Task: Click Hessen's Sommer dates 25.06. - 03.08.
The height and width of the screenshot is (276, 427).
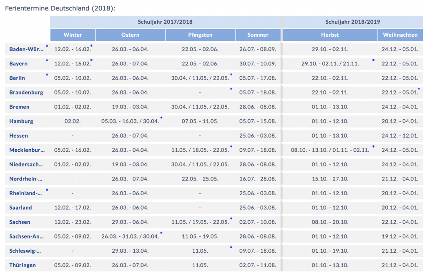Action: (x=258, y=135)
